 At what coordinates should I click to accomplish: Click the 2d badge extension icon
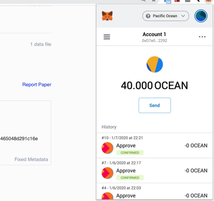click(x=168, y=2)
